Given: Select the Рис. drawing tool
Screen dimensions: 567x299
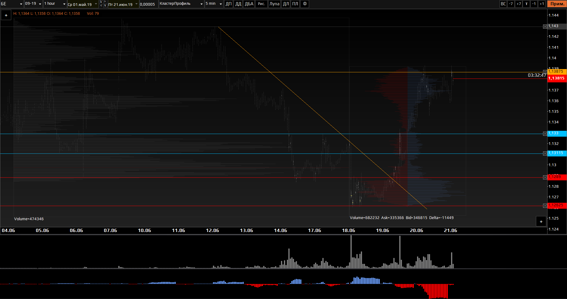Looking at the screenshot, I should pos(261,4).
